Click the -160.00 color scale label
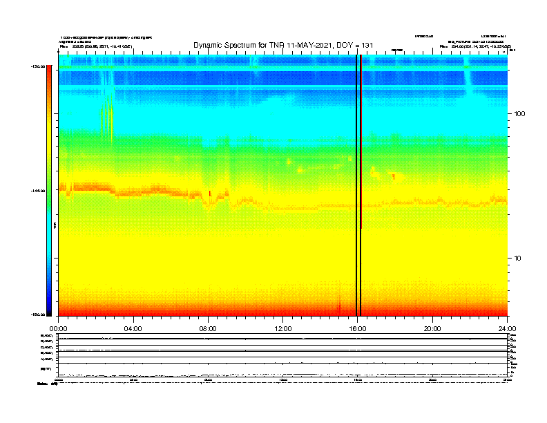This screenshot has width=547, height=423. click(38, 314)
